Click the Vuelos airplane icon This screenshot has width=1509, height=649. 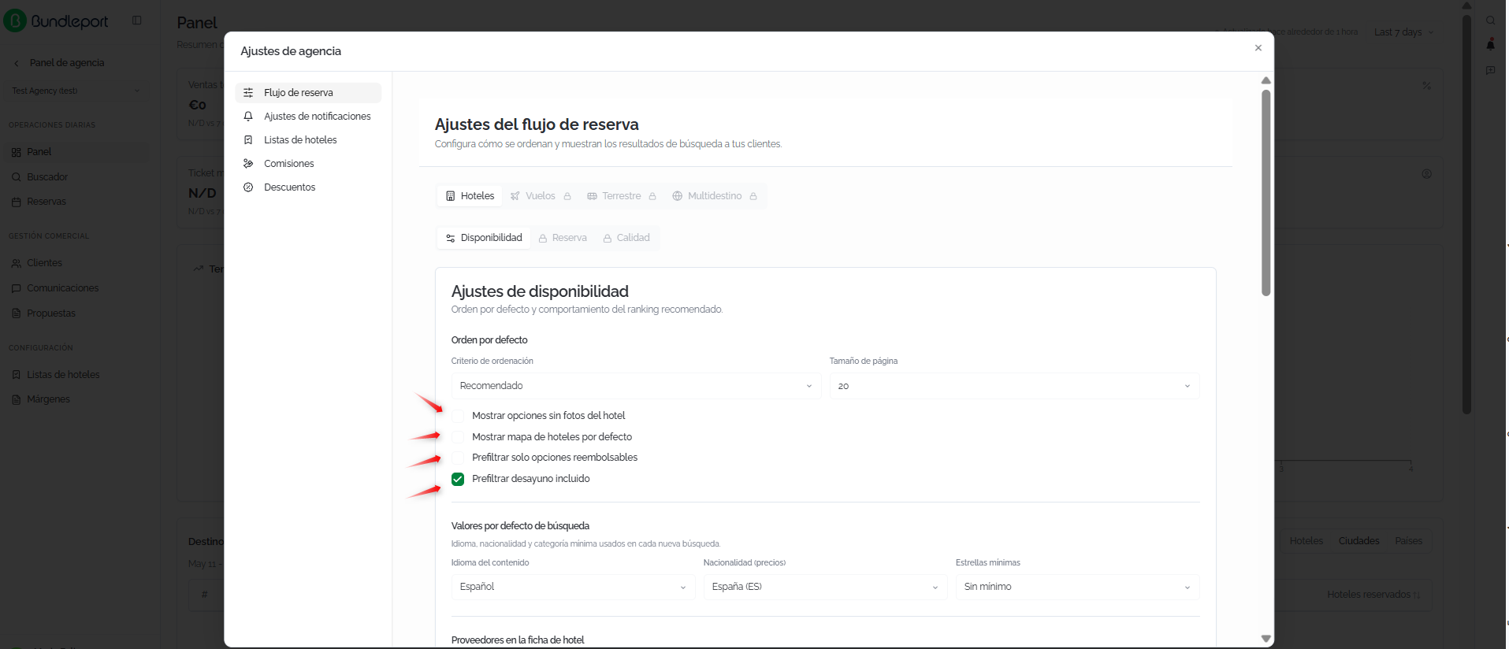(x=515, y=196)
